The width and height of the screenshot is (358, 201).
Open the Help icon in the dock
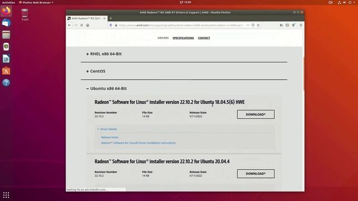[x=6, y=83]
